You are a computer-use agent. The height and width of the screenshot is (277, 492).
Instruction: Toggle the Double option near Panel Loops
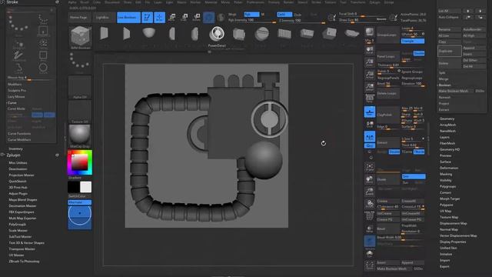(419, 53)
